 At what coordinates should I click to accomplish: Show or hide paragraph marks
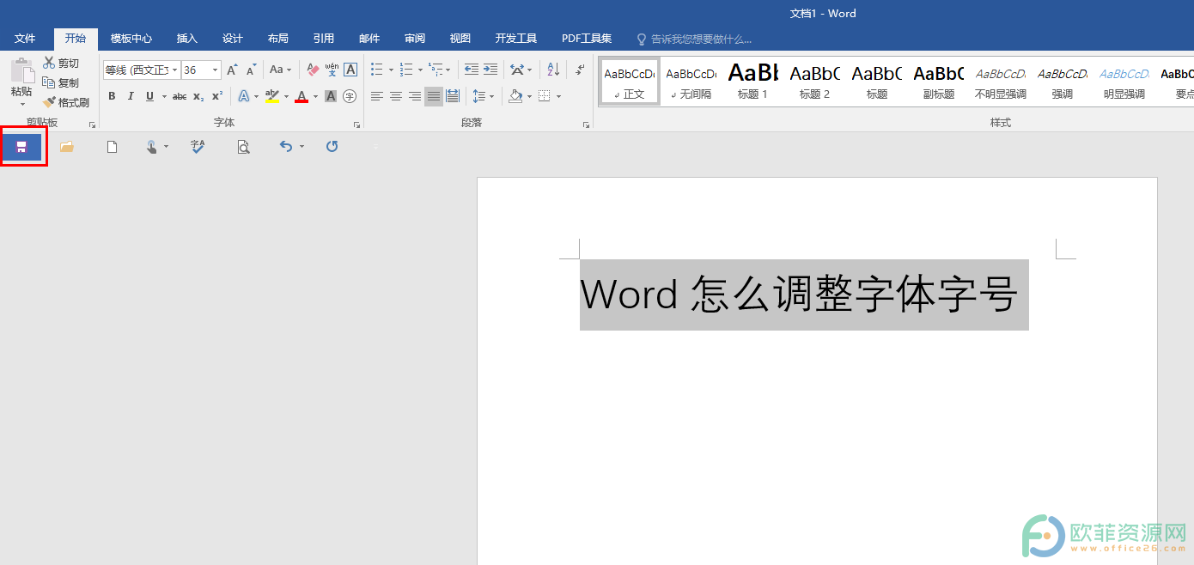(x=581, y=70)
